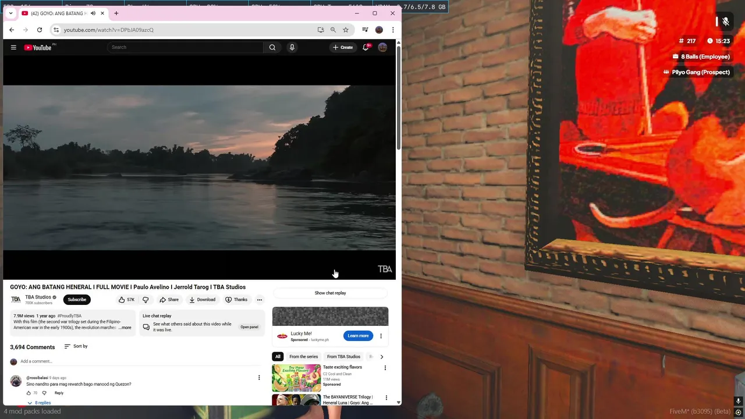The image size is (745, 419).
Task: Click the Share button
Action: click(x=169, y=300)
